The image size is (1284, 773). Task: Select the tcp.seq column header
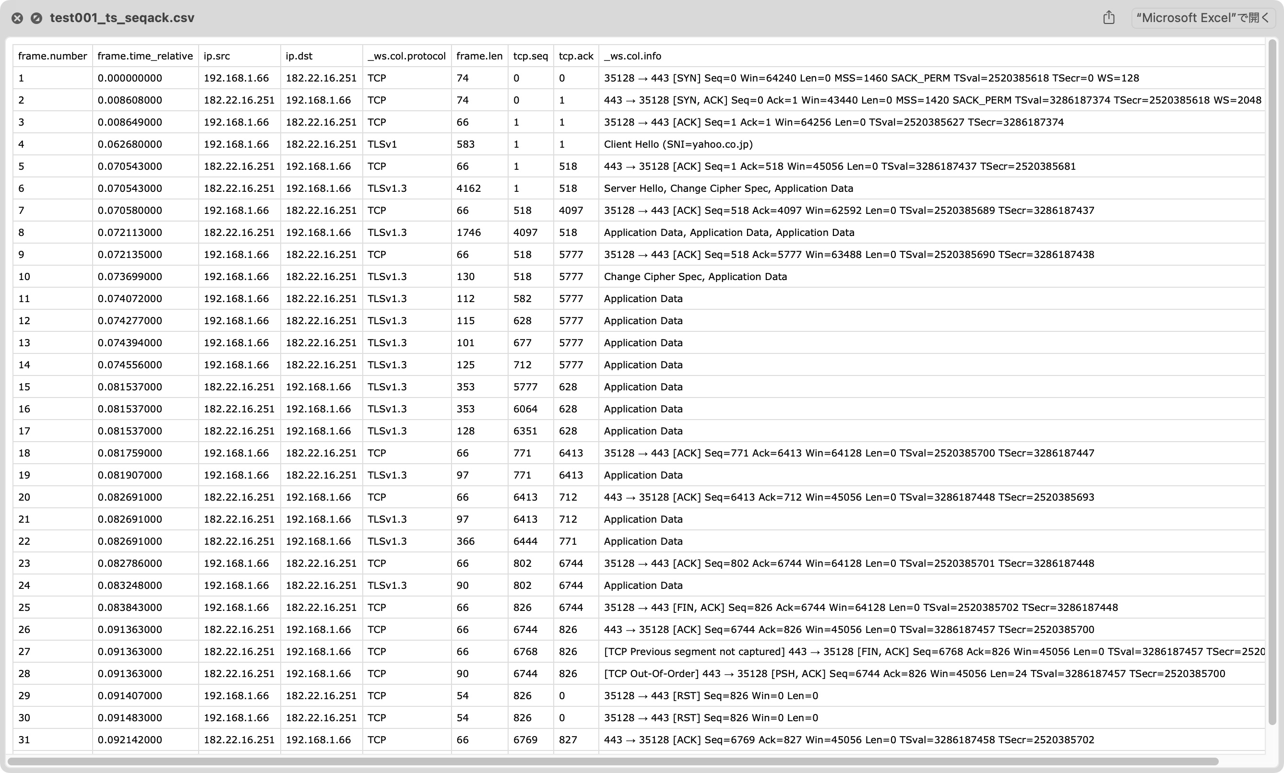(x=530, y=56)
